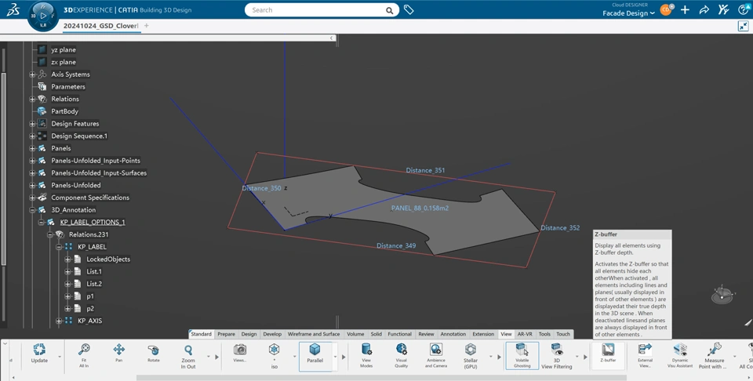Select the Measure Point tool
This screenshot has width=753, height=381.
[714, 350]
